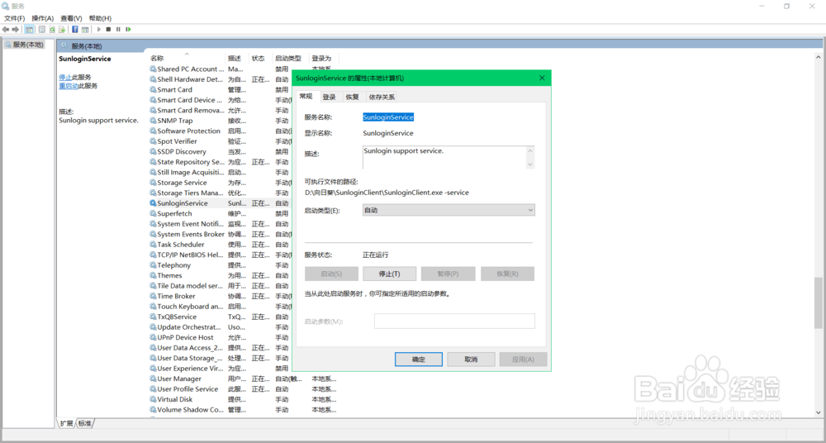Open the 文件(F) menu
The image size is (826, 443).
pos(15,18)
